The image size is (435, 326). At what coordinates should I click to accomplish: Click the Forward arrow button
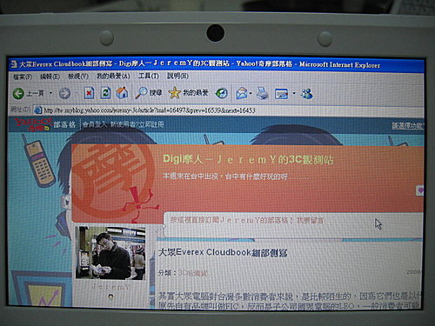click(64, 93)
